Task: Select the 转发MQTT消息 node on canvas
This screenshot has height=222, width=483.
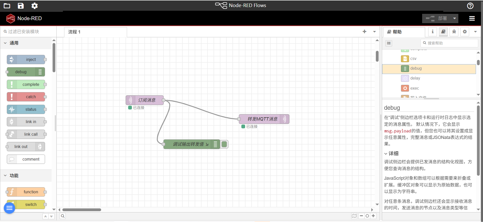Action: coord(264,119)
